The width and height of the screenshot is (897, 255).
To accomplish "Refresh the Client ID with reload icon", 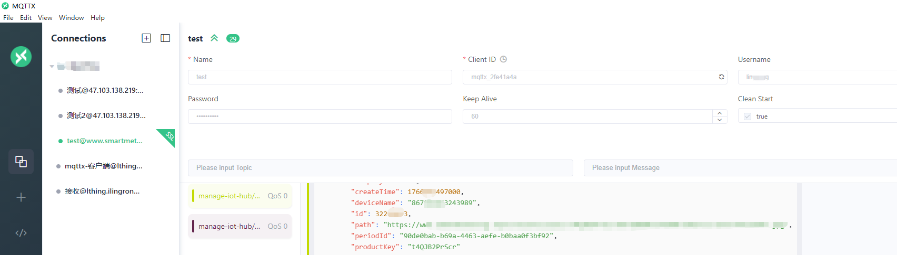I will click(x=721, y=77).
